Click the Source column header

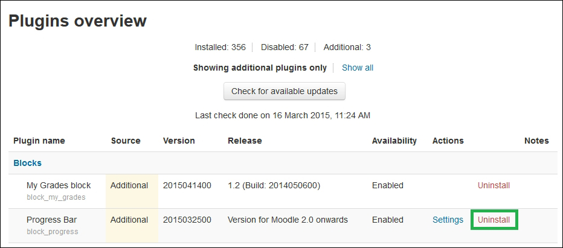(x=126, y=141)
